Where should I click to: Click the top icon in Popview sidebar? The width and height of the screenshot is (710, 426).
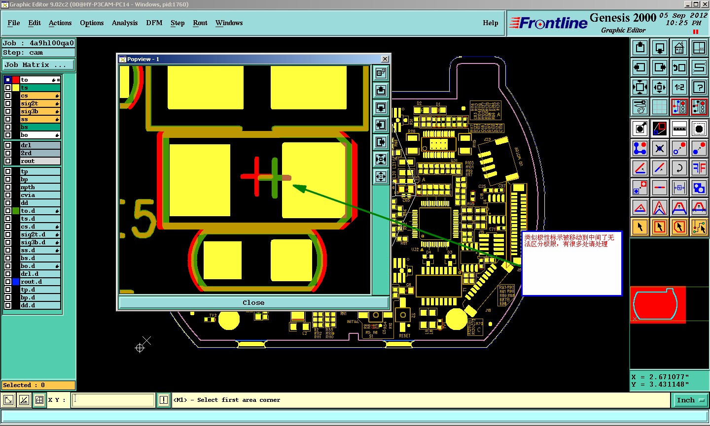tap(381, 73)
